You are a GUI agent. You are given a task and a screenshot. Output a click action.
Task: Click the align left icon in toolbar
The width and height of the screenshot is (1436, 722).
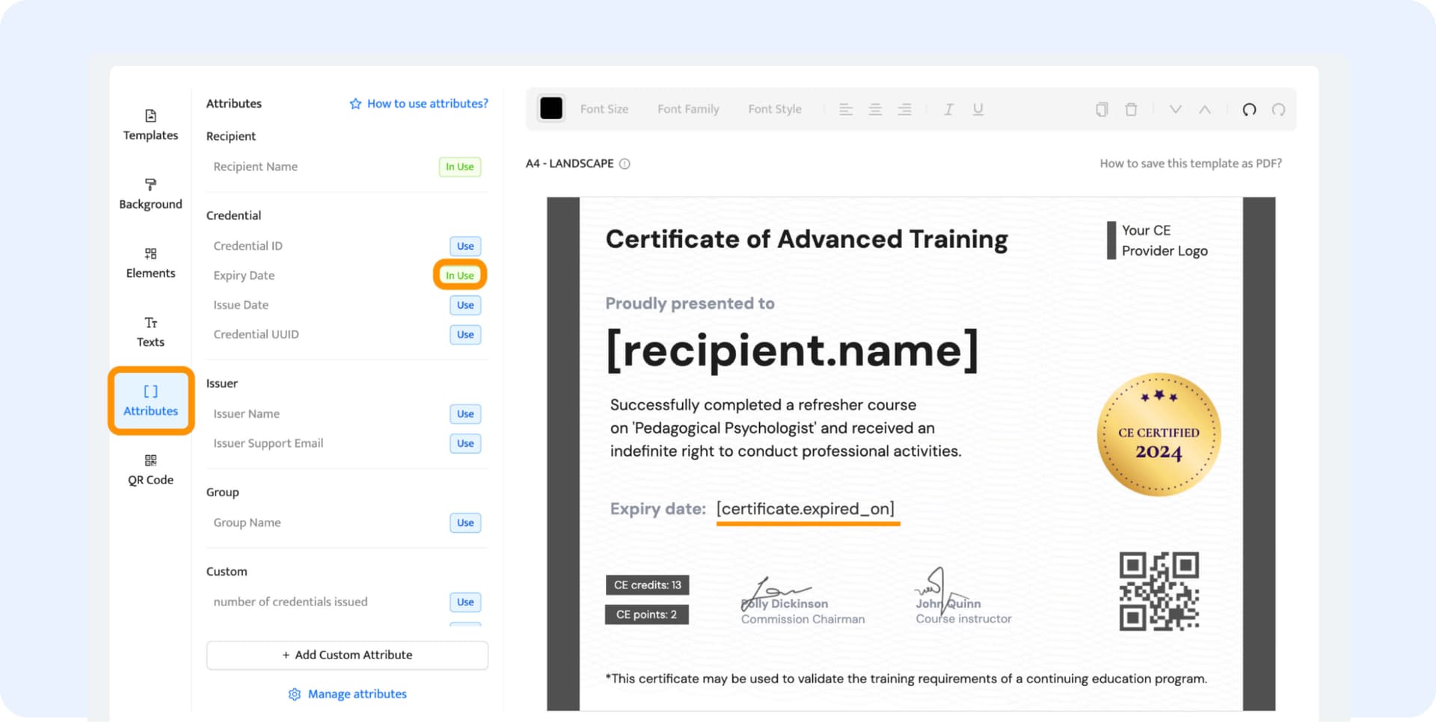click(x=846, y=110)
